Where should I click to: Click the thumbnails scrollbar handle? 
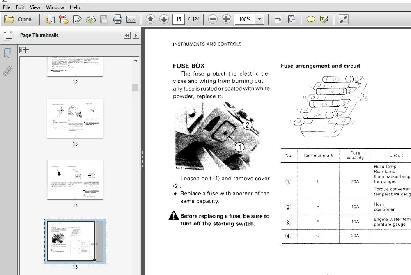(x=135, y=88)
